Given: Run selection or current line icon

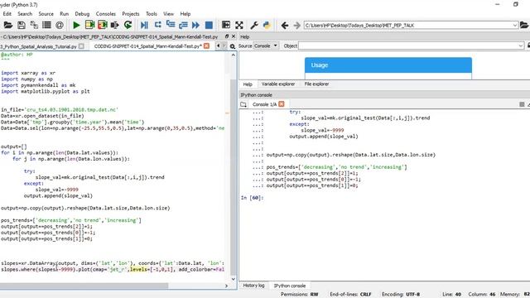Looking at the screenshot, I should tap(115, 25).
